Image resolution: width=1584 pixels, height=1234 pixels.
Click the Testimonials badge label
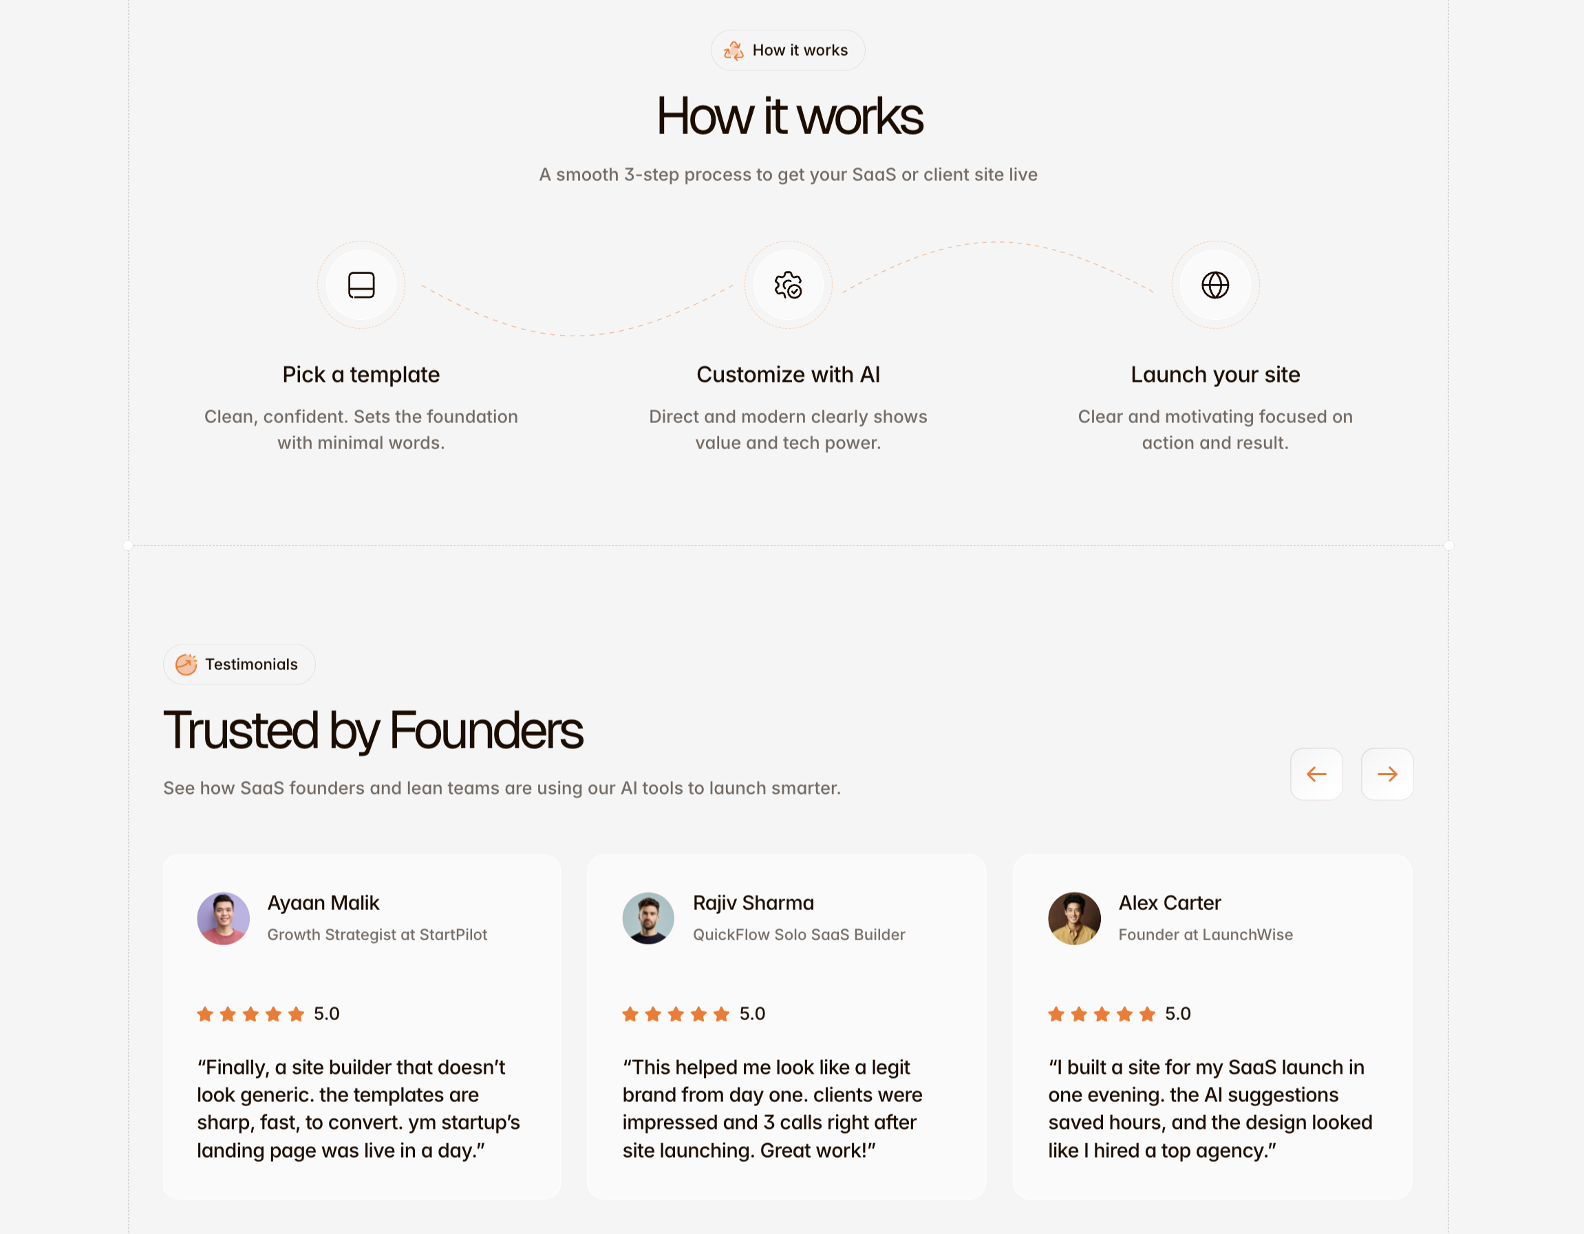251,664
